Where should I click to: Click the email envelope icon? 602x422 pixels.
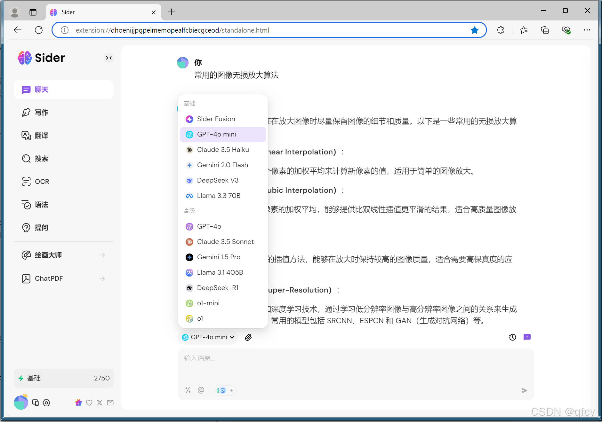[x=110, y=403]
